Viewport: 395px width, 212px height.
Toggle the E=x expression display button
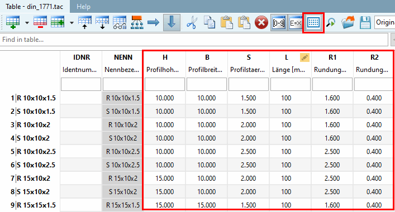click(296, 23)
